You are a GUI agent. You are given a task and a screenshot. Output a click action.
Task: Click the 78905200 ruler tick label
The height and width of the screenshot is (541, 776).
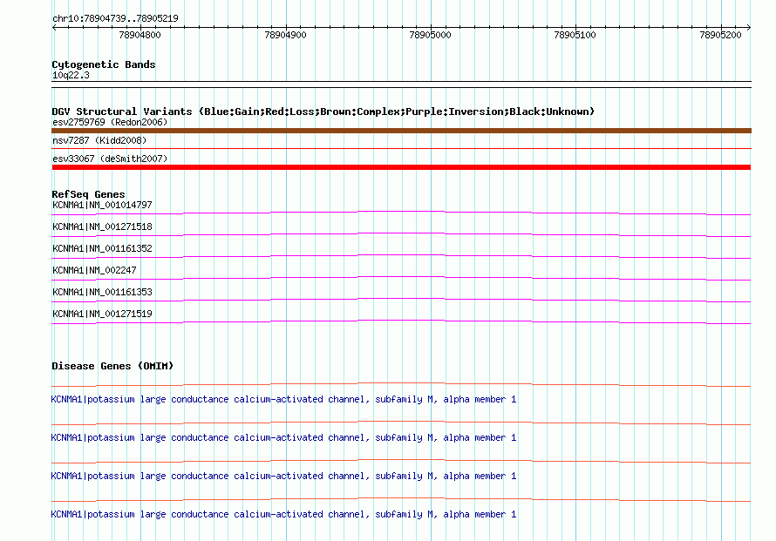[720, 35]
